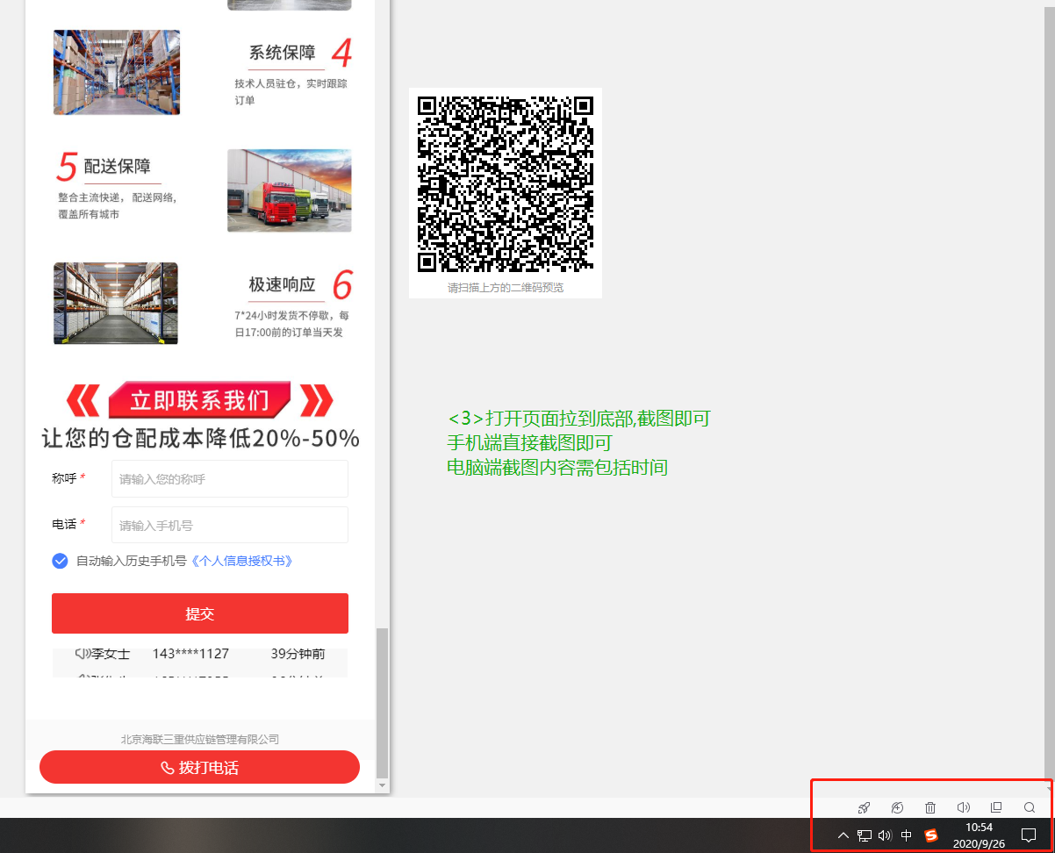
Task: Click the 让您的仓配成本降低20%-50% headline
Action: tap(200, 439)
